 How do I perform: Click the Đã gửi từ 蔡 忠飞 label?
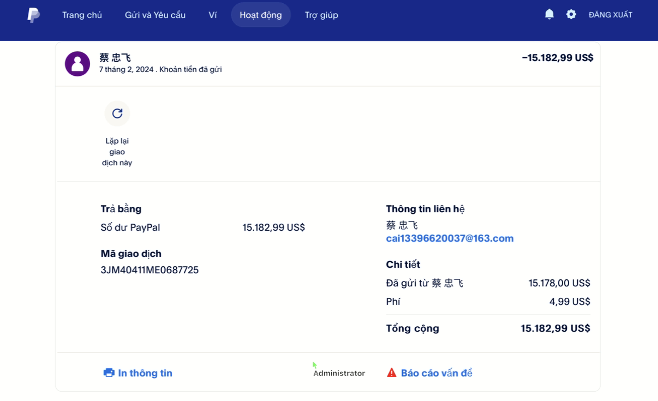coord(424,283)
